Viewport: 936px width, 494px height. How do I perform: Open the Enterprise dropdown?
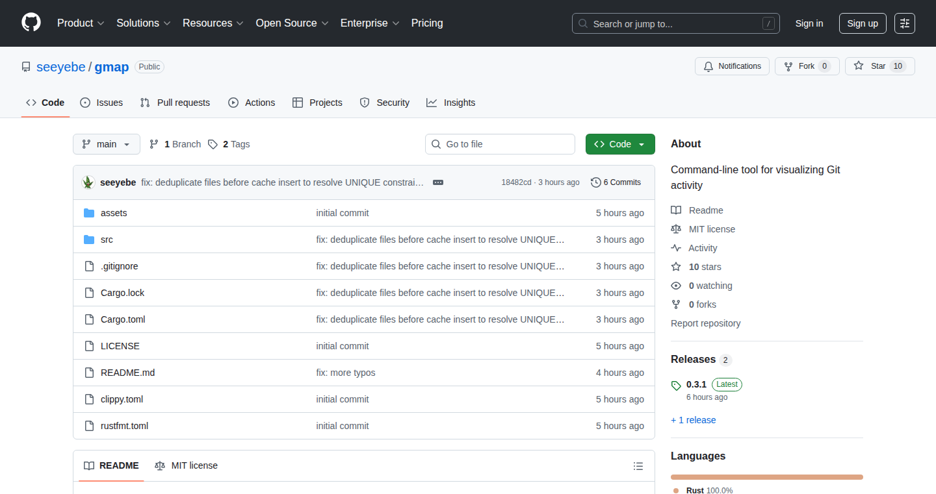click(370, 23)
